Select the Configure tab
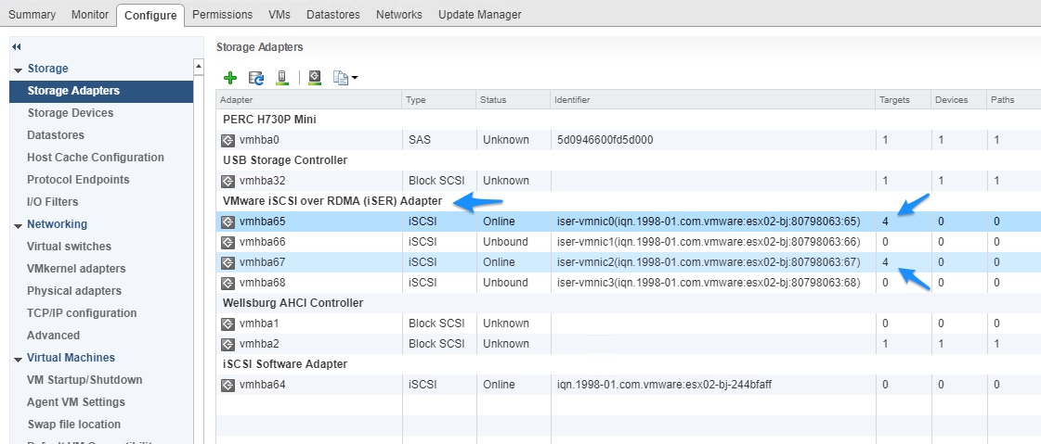 click(150, 15)
